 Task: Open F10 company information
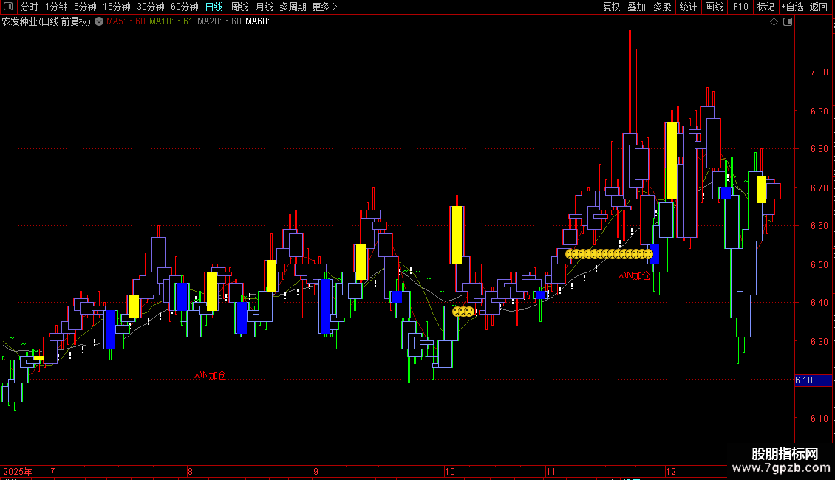(740, 7)
